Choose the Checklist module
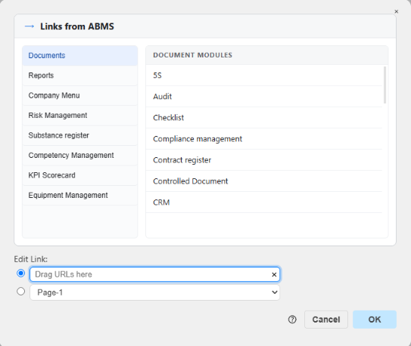 (264, 118)
